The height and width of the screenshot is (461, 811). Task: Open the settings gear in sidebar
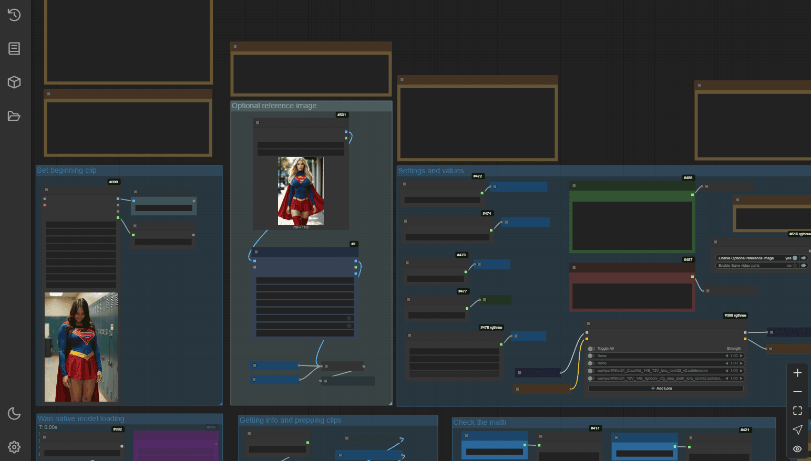[14, 447]
